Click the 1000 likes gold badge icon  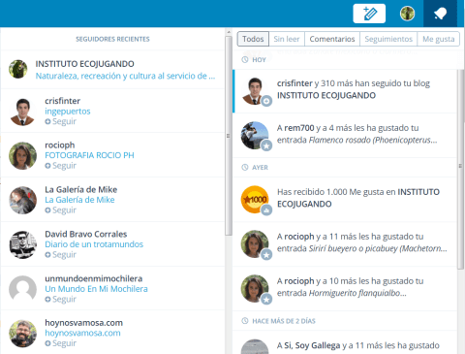(255, 199)
